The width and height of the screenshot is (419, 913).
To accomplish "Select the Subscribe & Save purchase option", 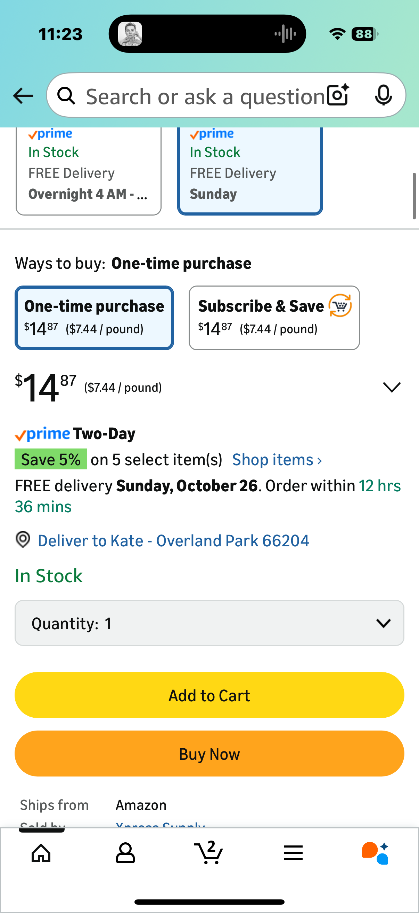I will click(x=274, y=317).
